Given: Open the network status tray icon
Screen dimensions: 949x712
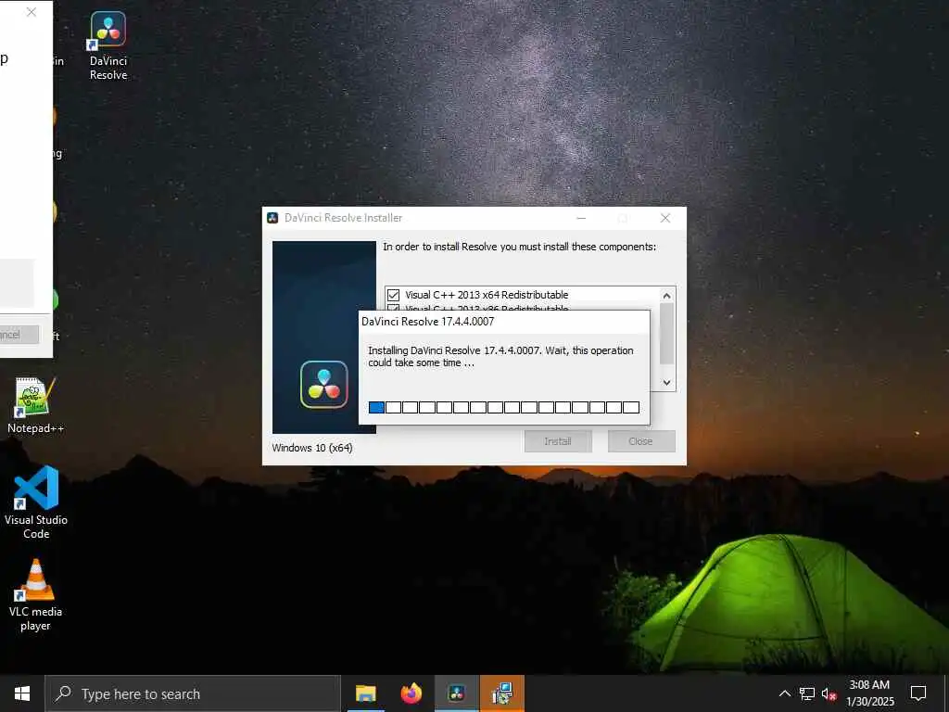Looking at the screenshot, I should click(807, 693).
